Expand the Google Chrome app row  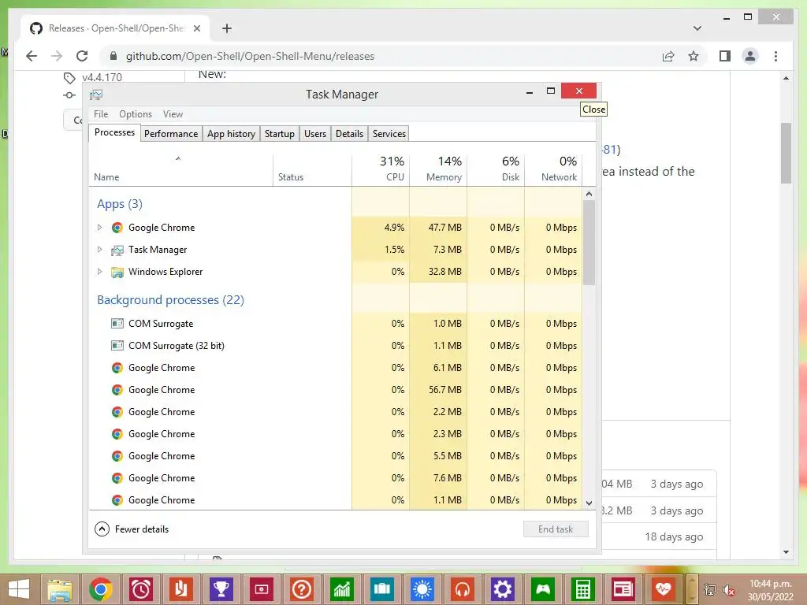point(100,228)
